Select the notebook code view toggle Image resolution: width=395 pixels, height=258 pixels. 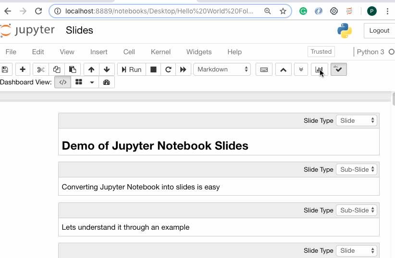63,82
